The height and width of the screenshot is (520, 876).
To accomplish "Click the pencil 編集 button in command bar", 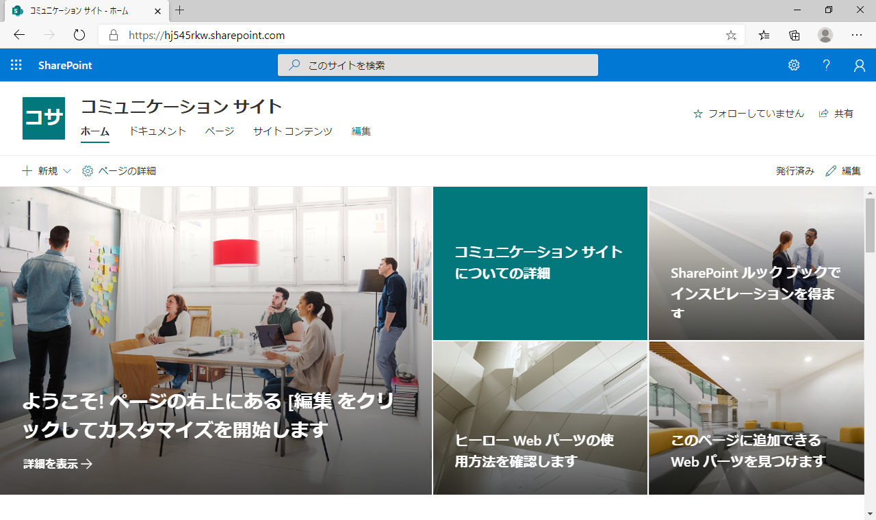I will [x=843, y=171].
